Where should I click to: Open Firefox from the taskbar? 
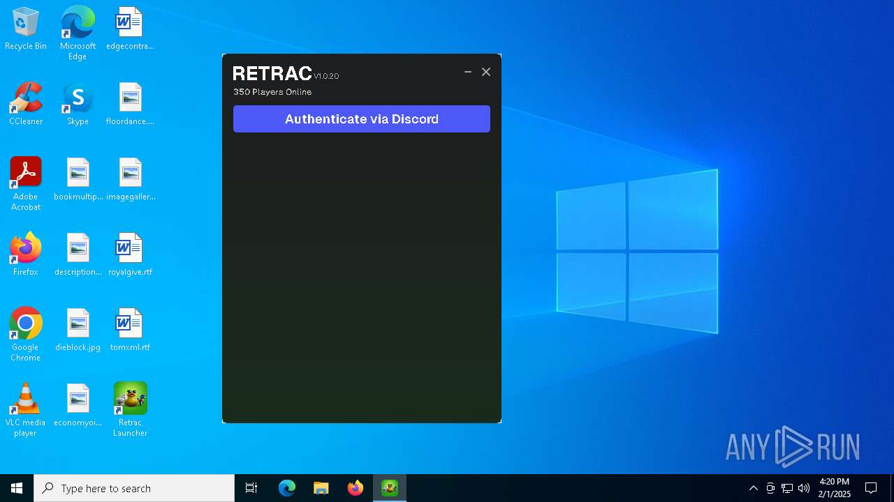356,488
